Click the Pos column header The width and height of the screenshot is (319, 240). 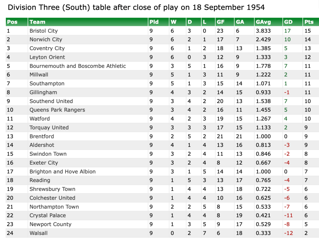(12, 22)
